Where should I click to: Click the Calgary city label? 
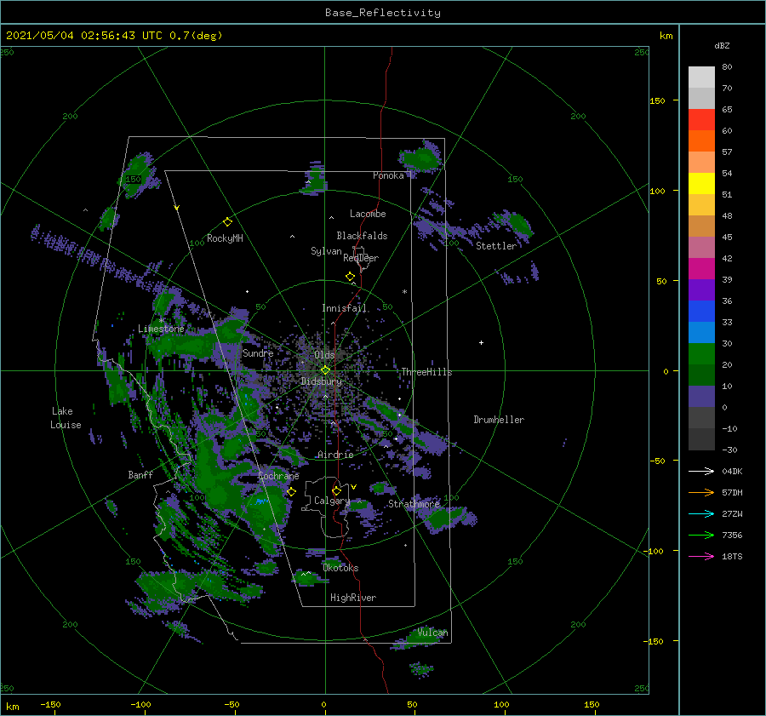(x=332, y=501)
